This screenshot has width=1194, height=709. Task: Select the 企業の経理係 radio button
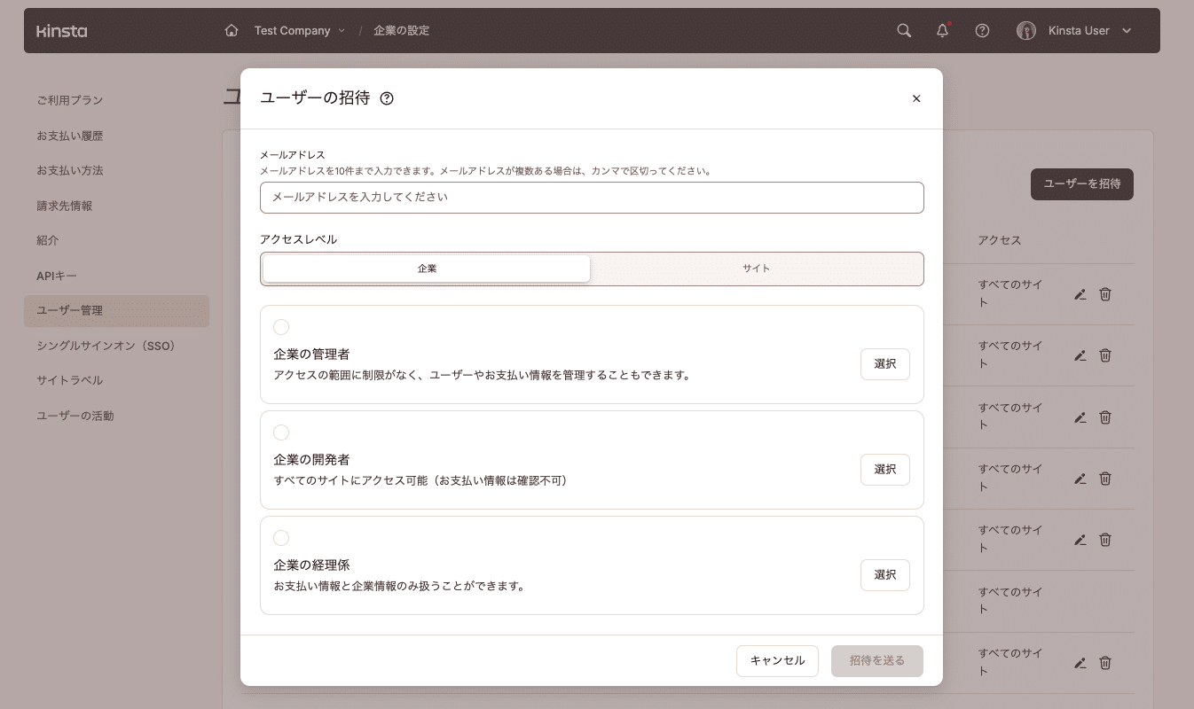click(281, 538)
